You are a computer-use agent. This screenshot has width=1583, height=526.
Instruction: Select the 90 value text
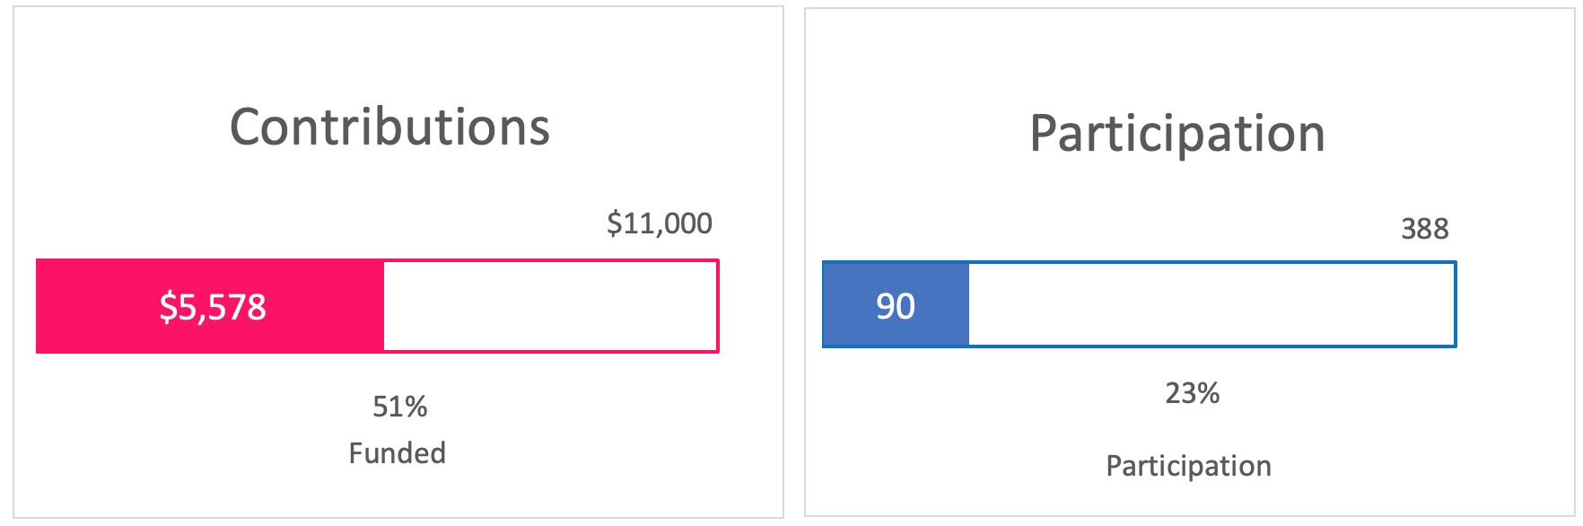point(896,306)
